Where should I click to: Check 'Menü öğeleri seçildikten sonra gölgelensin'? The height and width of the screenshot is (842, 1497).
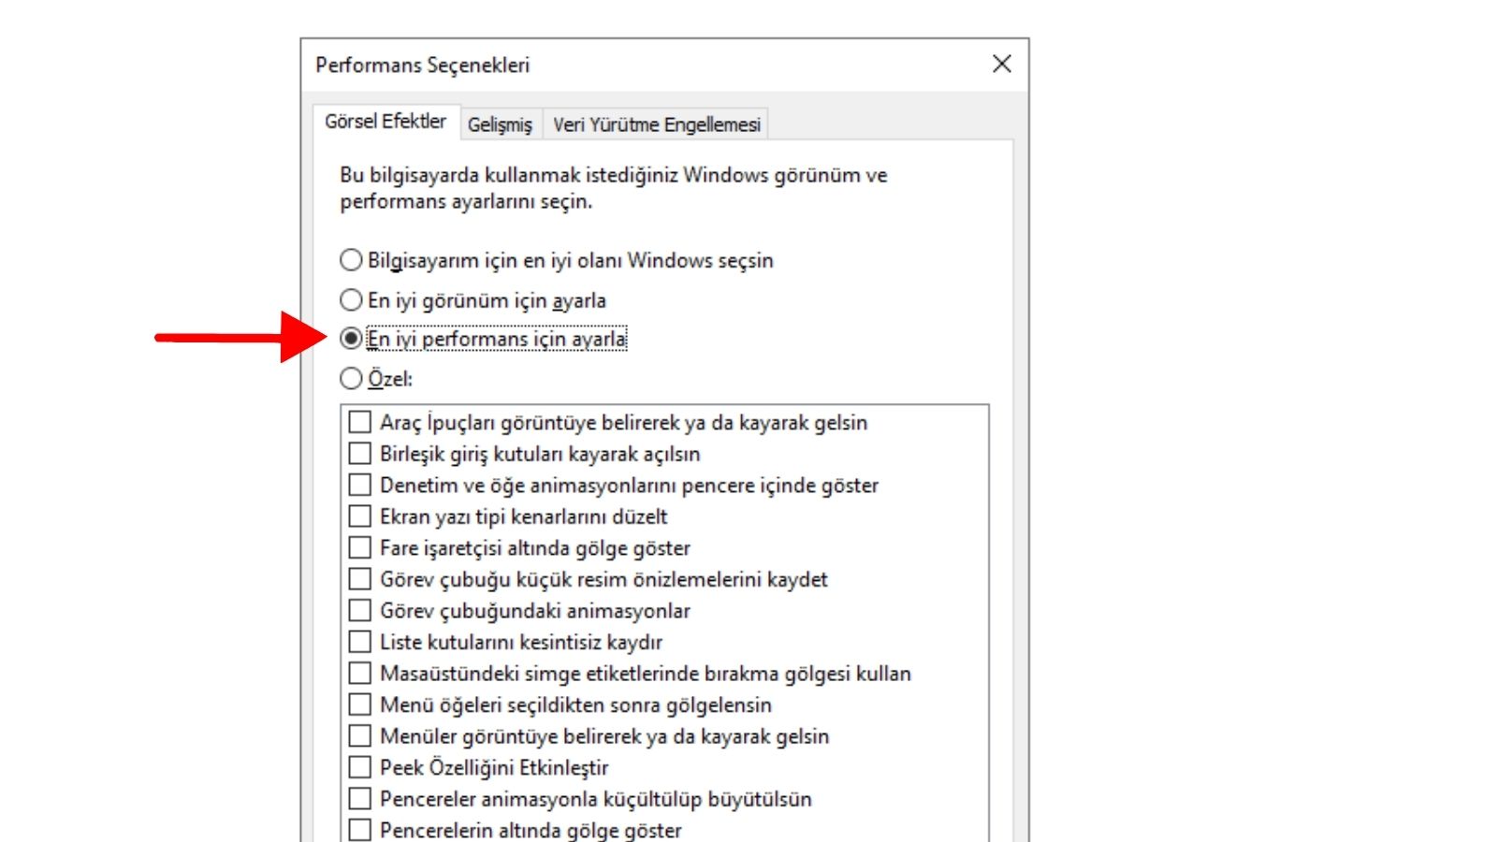[360, 704]
